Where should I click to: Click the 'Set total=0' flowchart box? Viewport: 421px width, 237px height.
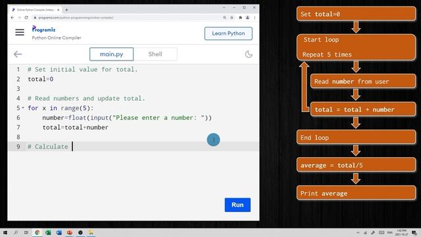tap(356, 14)
